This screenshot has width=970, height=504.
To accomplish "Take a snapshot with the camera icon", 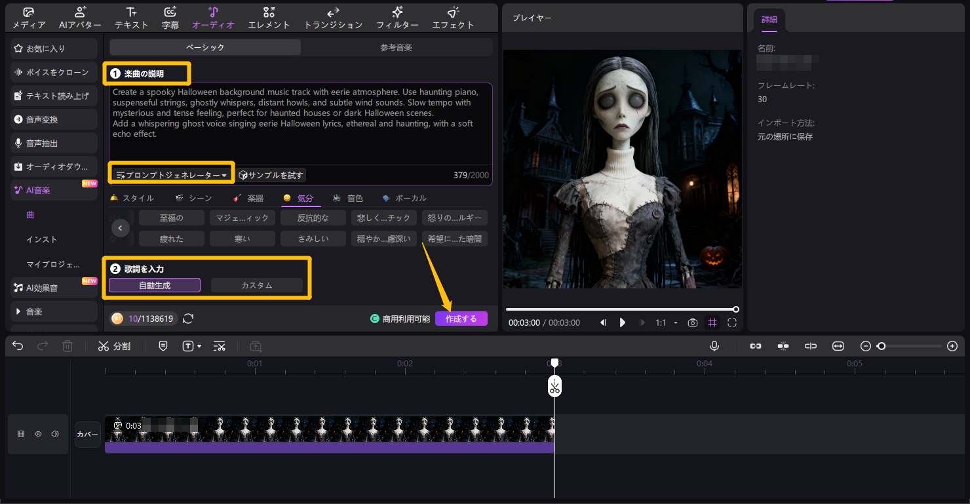I will click(692, 322).
